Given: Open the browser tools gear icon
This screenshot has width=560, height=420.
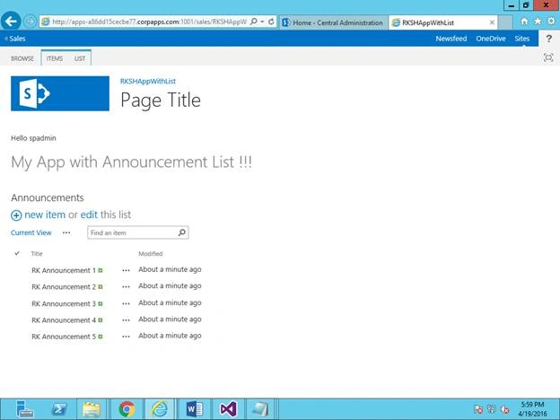Looking at the screenshot, I should pos(551,22).
